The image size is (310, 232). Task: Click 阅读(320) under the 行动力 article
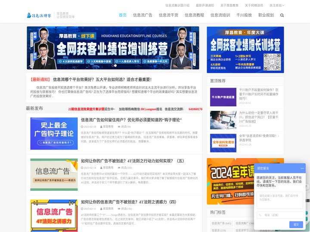(127, 168)
